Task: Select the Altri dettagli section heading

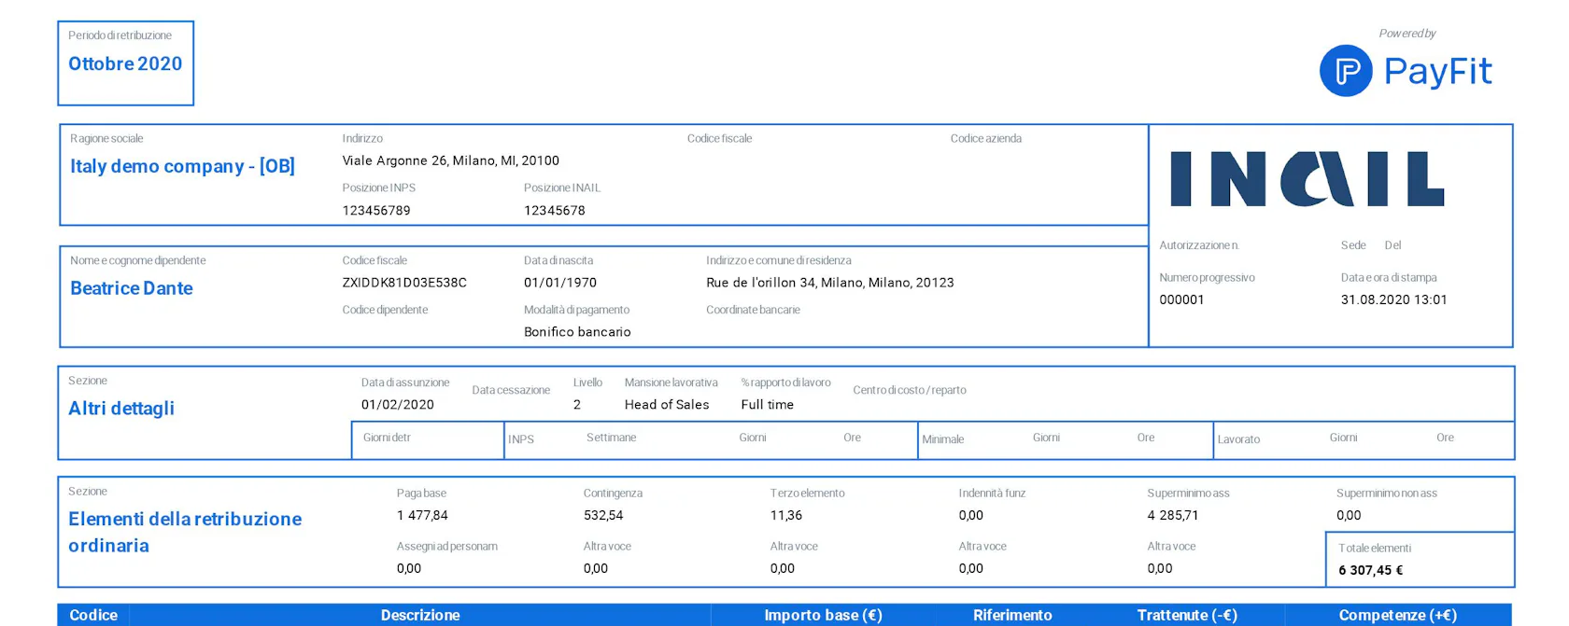Action: (121, 409)
